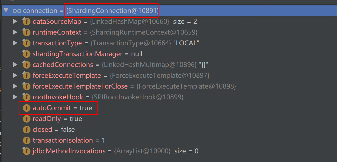The width and height of the screenshot is (337, 162).
Task: Expand the forceExecuteTemplate node
Action: 15,76
